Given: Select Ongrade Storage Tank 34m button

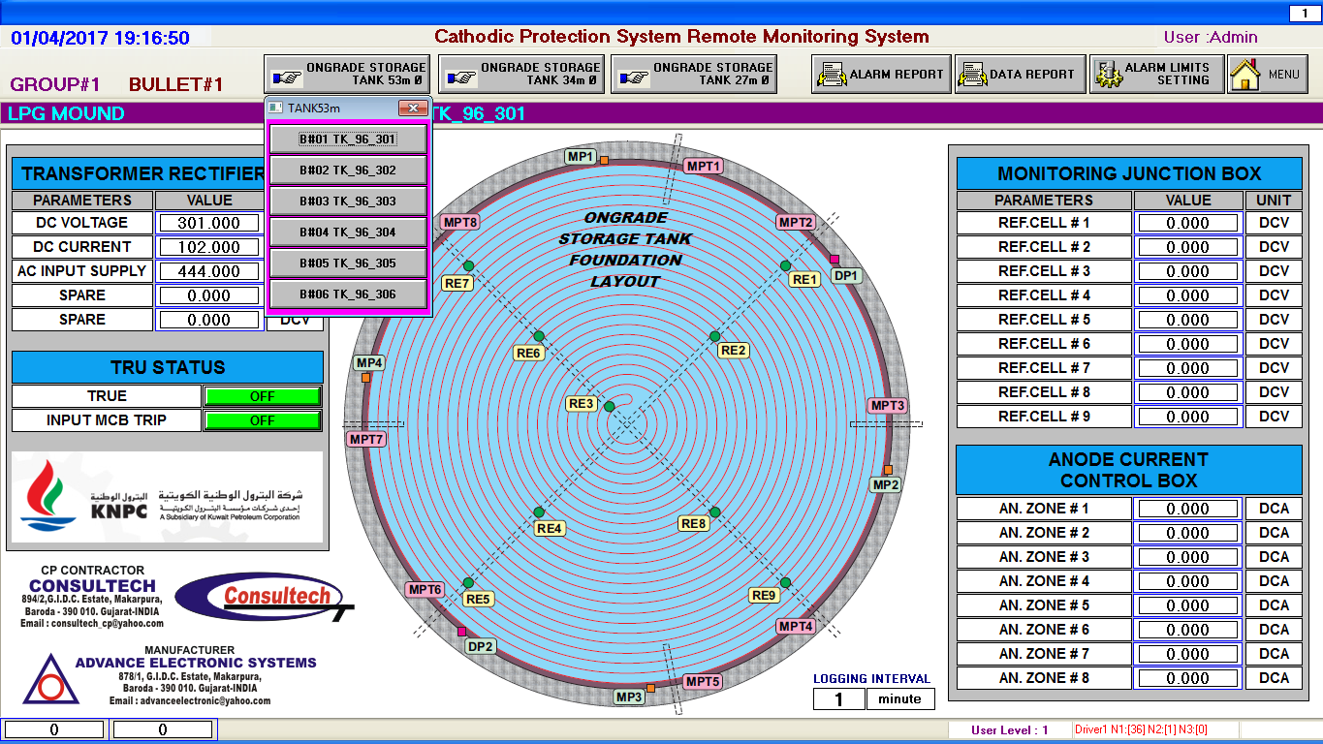Looking at the screenshot, I should (x=520, y=73).
